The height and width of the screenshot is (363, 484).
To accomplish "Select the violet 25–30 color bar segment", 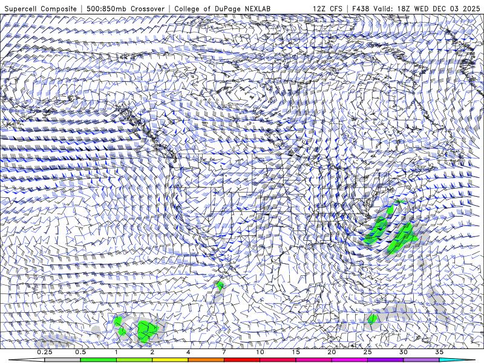I will coord(385,360).
